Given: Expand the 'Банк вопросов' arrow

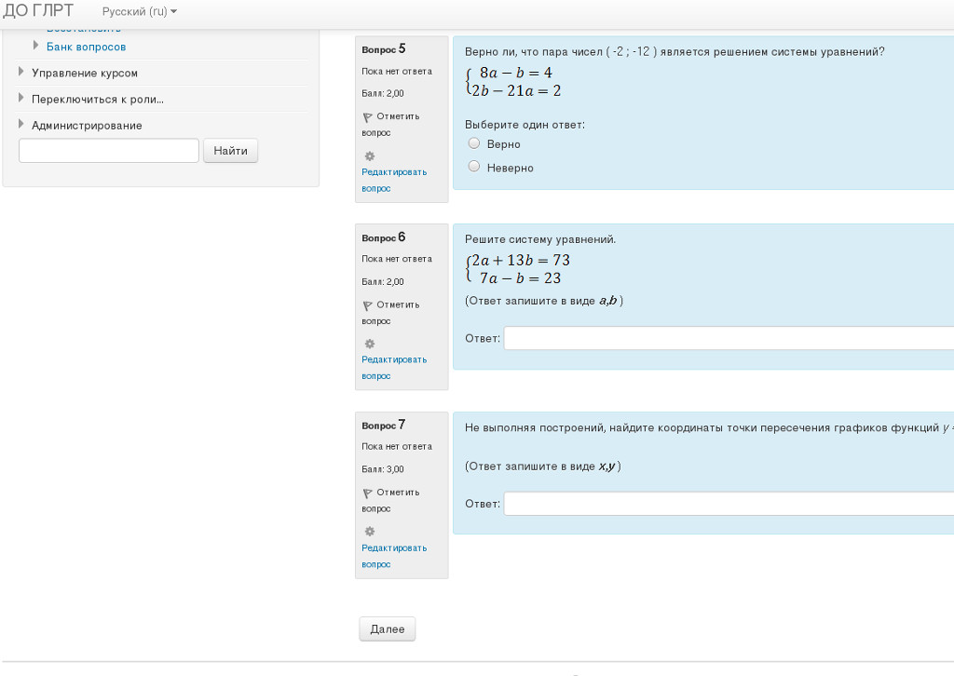Looking at the screenshot, I should click(x=36, y=46).
